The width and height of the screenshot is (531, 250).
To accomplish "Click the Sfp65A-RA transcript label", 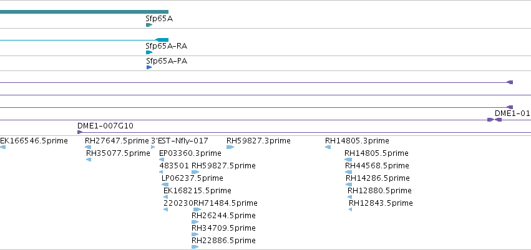I will (166, 46).
